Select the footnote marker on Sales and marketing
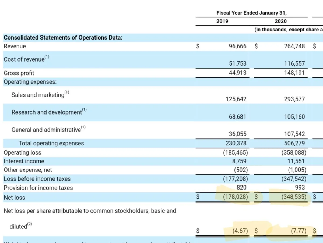 click(x=67, y=92)
